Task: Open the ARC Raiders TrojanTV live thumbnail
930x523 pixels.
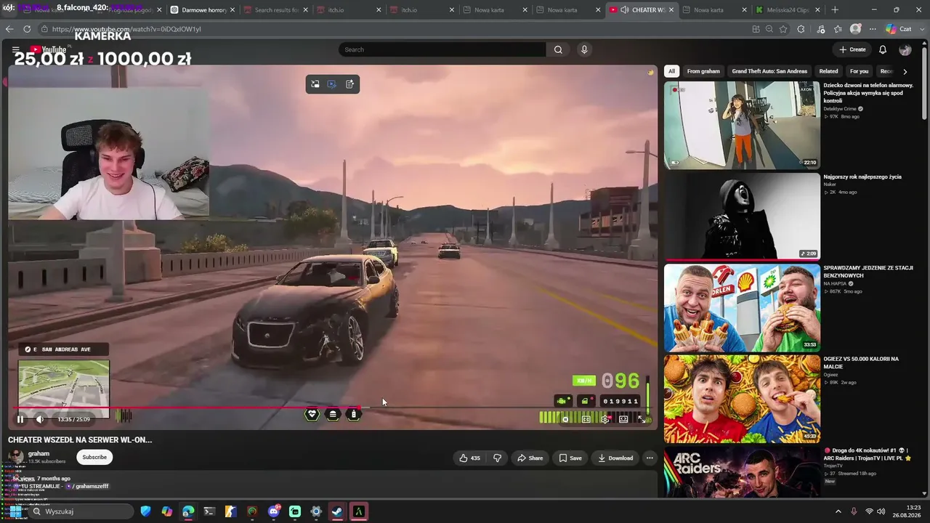Action: (x=742, y=471)
